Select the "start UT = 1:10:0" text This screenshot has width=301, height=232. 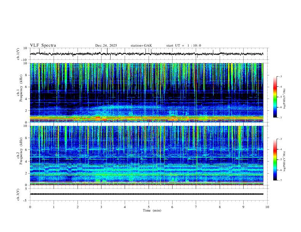pos(184,45)
